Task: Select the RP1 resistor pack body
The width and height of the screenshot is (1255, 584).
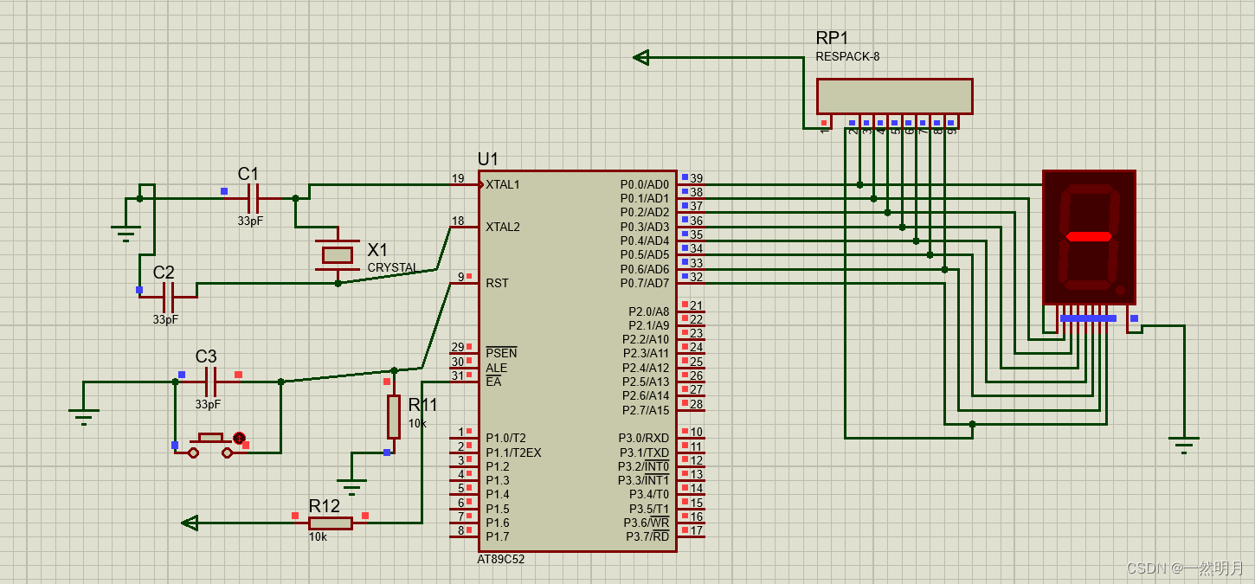Action: pos(895,96)
